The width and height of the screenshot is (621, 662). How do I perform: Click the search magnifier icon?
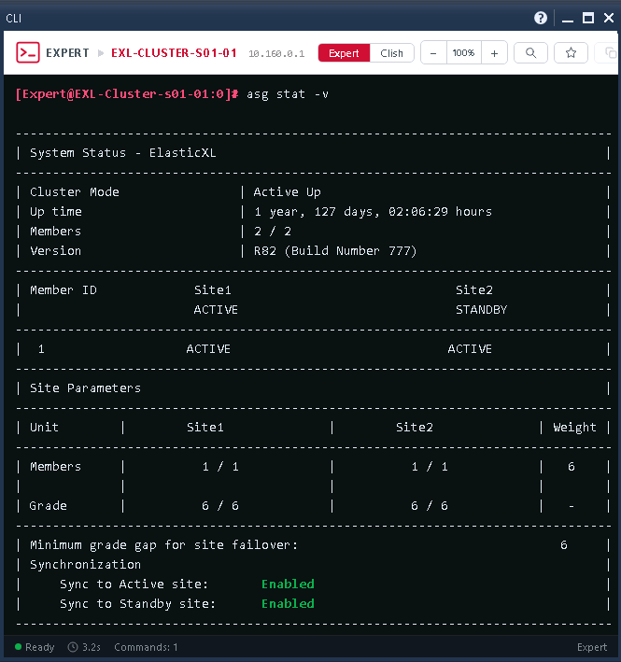(x=530, y=53)
